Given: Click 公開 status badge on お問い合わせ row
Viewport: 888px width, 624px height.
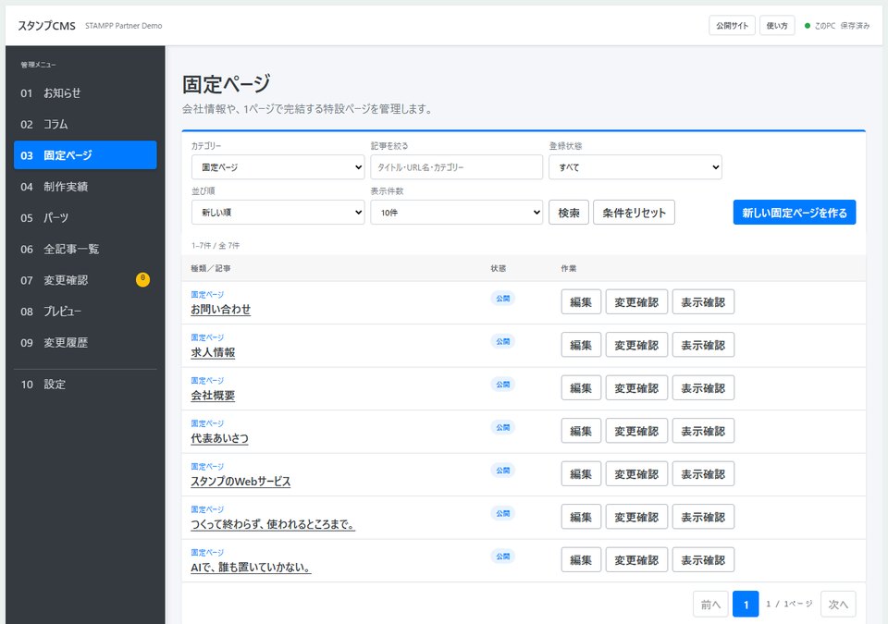Looking at the screenshot, I should 503,299.
